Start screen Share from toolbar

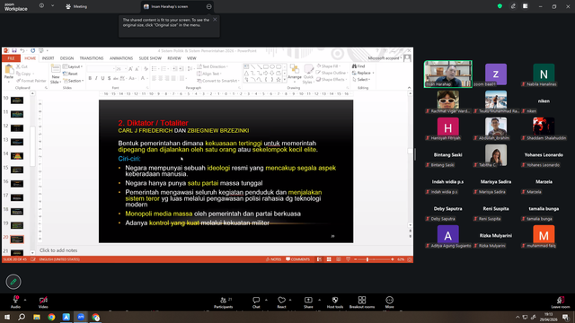pos(308,302)
